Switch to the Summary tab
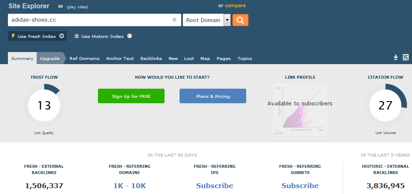The height and width of the screenshot is (194, 412). 22,58
